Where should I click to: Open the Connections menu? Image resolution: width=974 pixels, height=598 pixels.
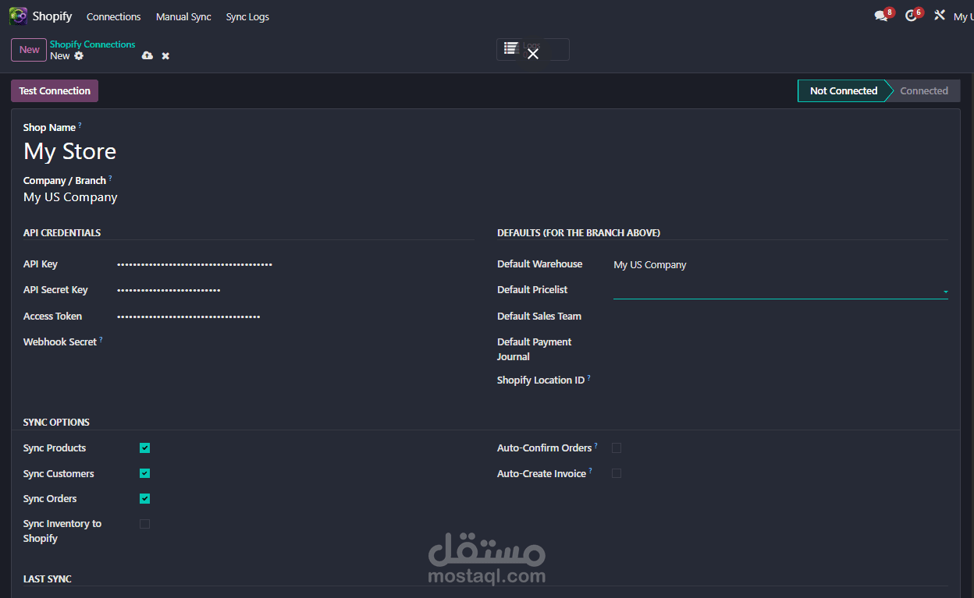click(114, 16)
